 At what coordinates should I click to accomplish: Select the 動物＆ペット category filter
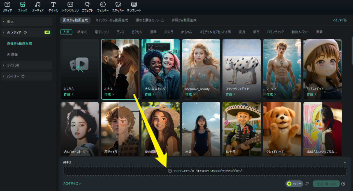pyautogui.click(x=300, y=32)
